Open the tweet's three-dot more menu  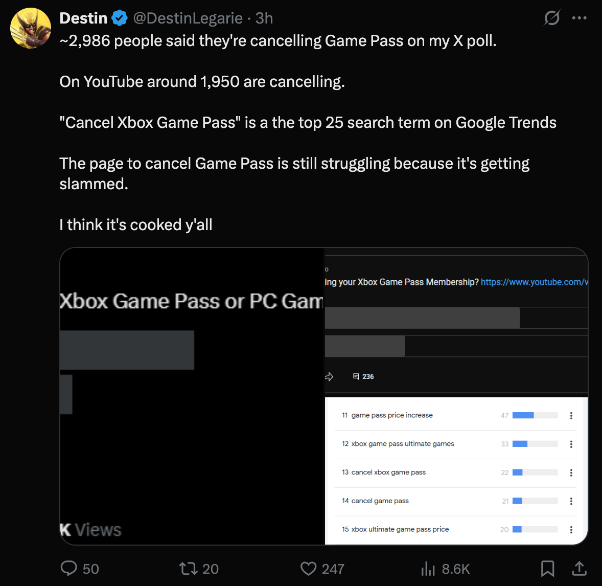tap(580, 18)
